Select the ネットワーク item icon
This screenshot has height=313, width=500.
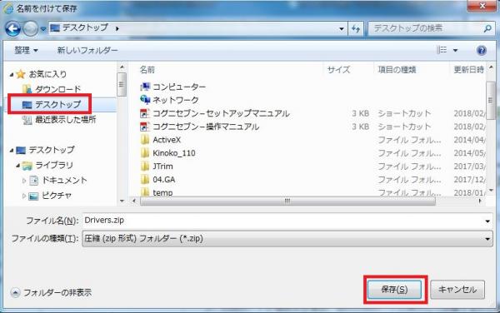[x=145, y=100]
